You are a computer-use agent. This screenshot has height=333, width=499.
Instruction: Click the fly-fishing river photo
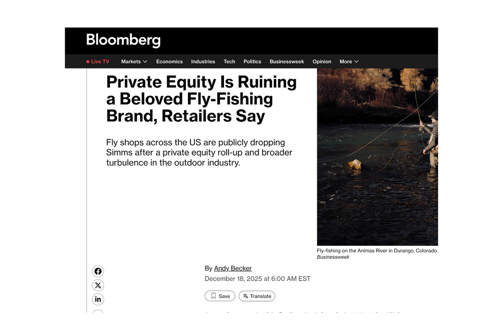coord(377,157)
